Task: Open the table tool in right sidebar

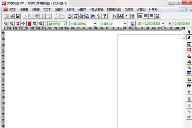Action: pyautogui.click(x=189, y=73)
